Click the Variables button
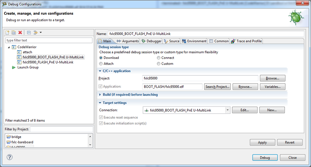This screenshot has width=311, height=167. 272,86
